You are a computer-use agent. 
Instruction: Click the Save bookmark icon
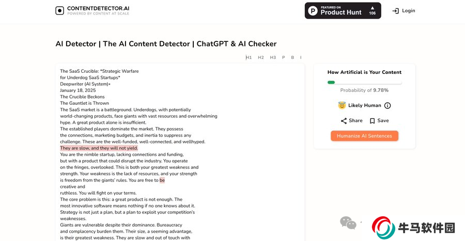pos(372,121)
